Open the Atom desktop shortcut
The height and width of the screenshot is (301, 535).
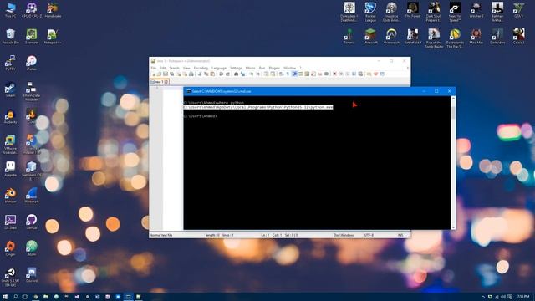click(x=32, y=248)
